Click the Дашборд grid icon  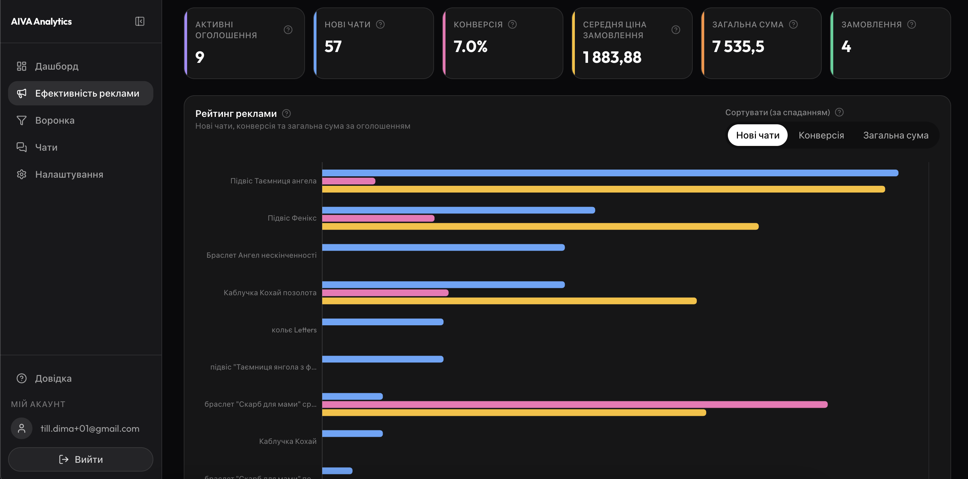(x=21, y=66)
